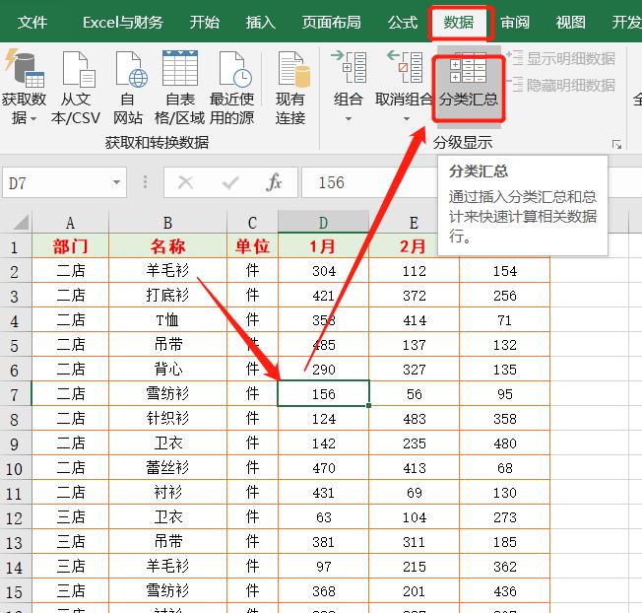This screenshot has width=642, height=613.
Task: Click cell with value 436
Action: [504, 591]
